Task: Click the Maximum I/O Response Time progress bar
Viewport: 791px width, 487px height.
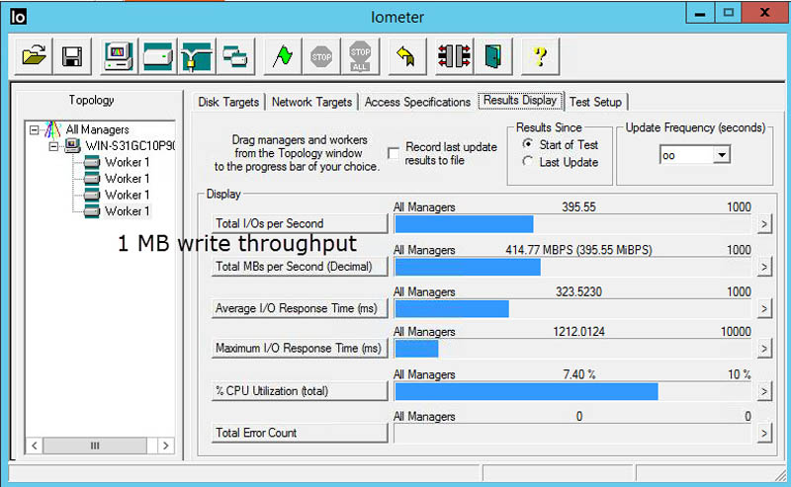Action: pyautogui.click(x=573, y=349)
